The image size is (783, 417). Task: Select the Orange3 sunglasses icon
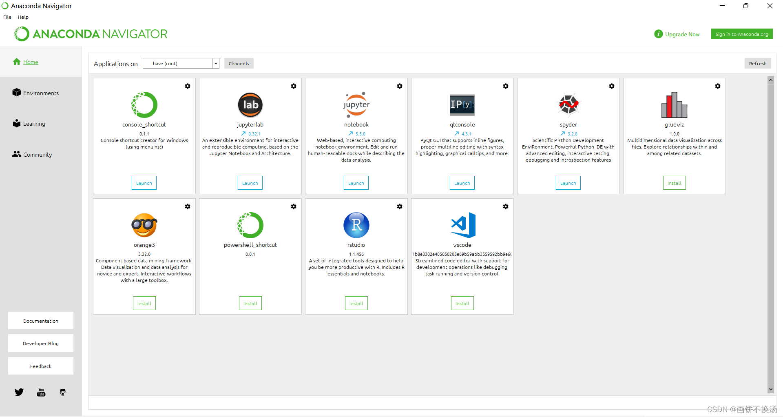tap(144, 225)
